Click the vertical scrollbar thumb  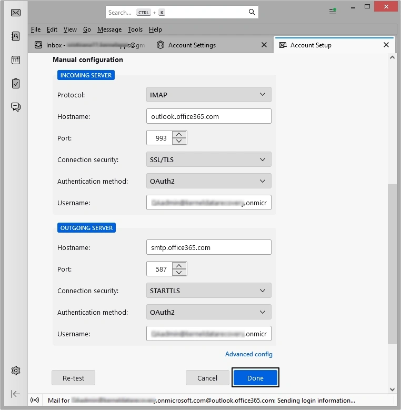[392, 264]
